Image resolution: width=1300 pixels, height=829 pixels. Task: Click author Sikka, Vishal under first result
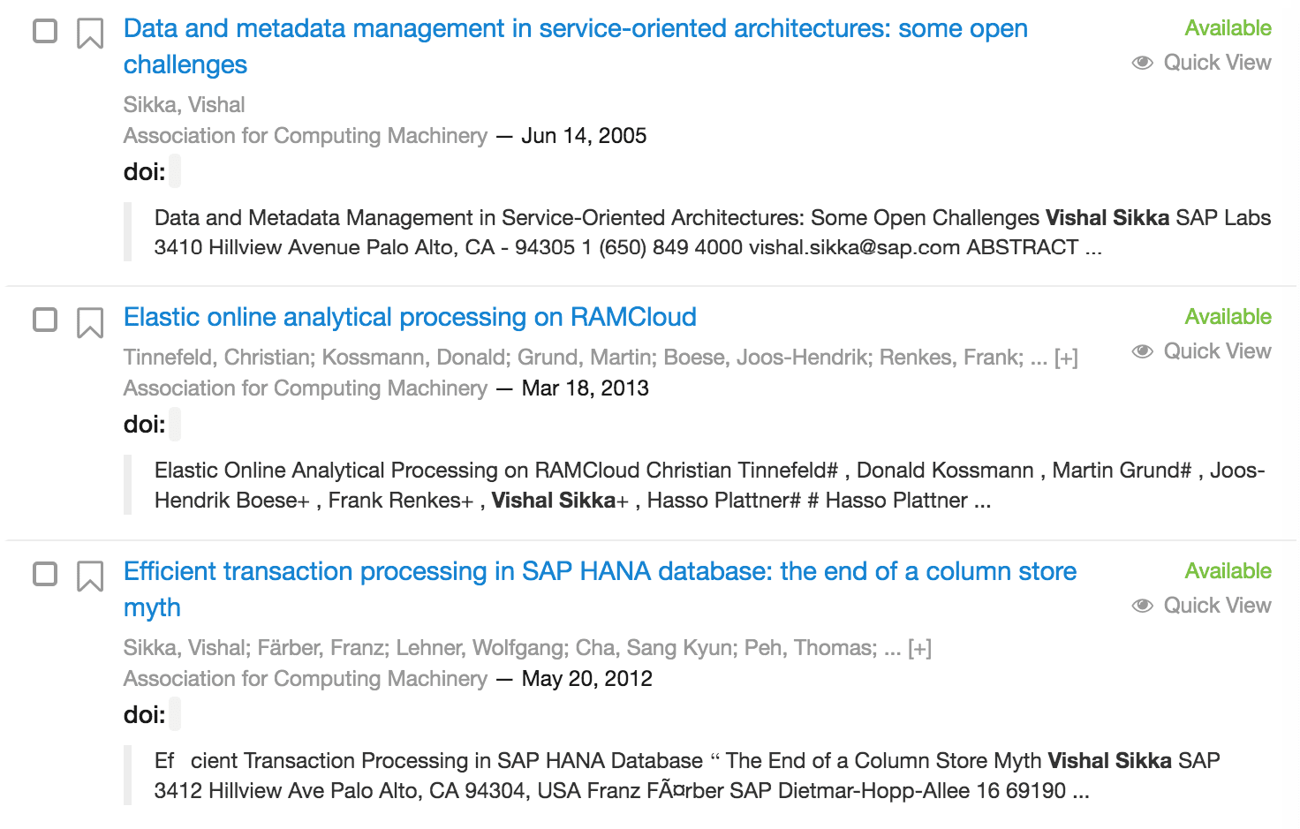click(184, 105)
